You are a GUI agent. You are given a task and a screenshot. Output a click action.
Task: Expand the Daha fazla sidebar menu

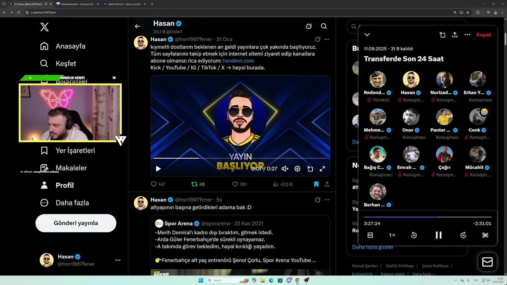tap(64, 203)
